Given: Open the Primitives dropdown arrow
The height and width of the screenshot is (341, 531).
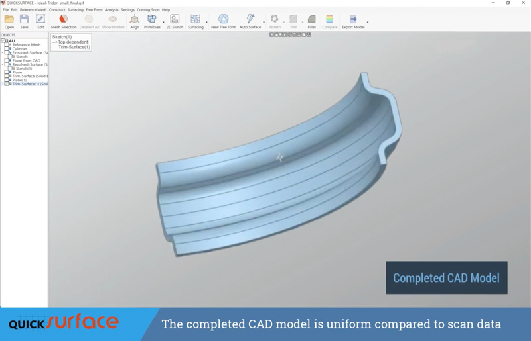Looking at the screenshot, I should pos(163,23).
